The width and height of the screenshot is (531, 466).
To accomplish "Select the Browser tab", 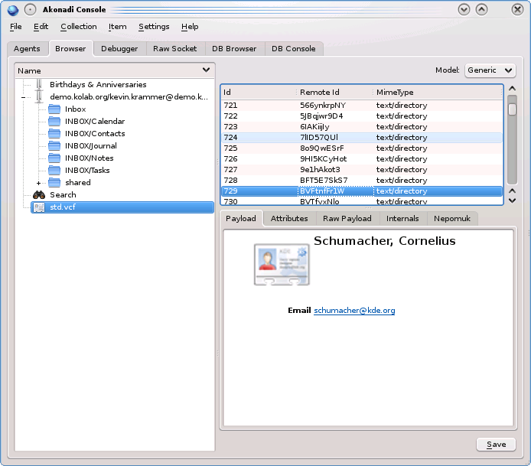I will (x=70, y=49).
